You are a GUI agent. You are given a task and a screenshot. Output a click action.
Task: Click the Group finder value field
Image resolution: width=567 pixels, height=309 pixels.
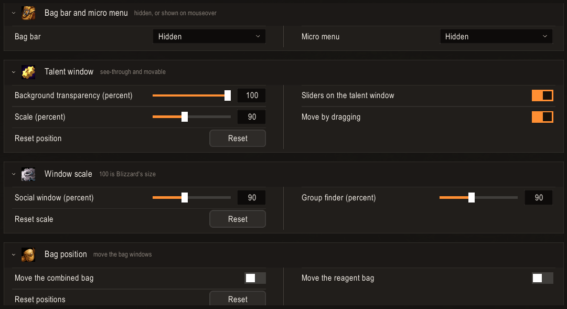(539, 198)
